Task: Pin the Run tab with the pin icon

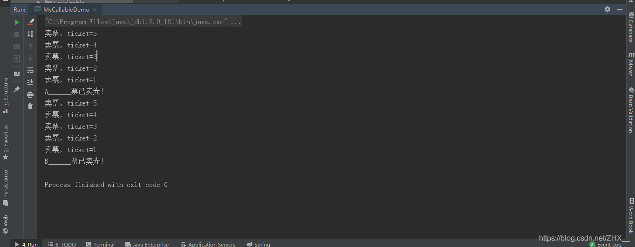Action: [x=17, y=89]
